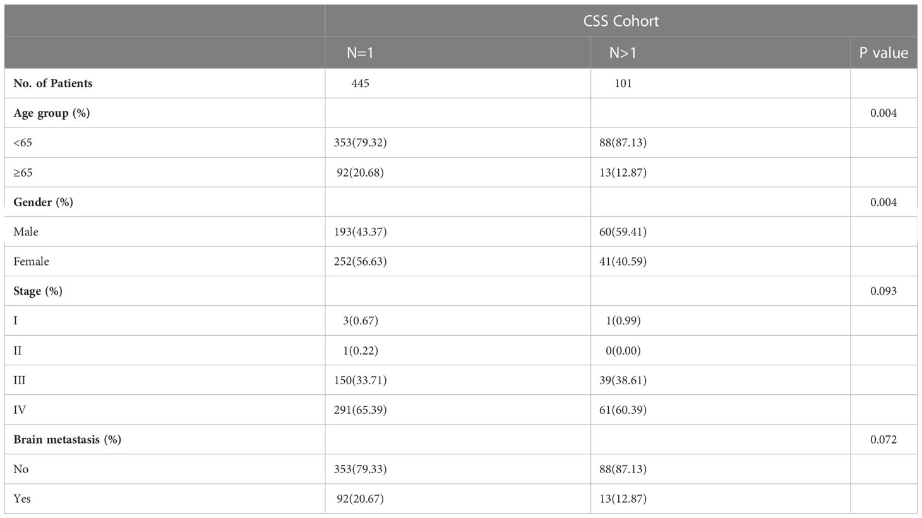
Task: Click the 193(43.37) Male value cell
Action: [x=361, y=232]
